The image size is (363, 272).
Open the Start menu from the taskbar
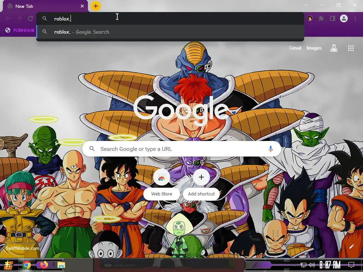pos(9,265)
